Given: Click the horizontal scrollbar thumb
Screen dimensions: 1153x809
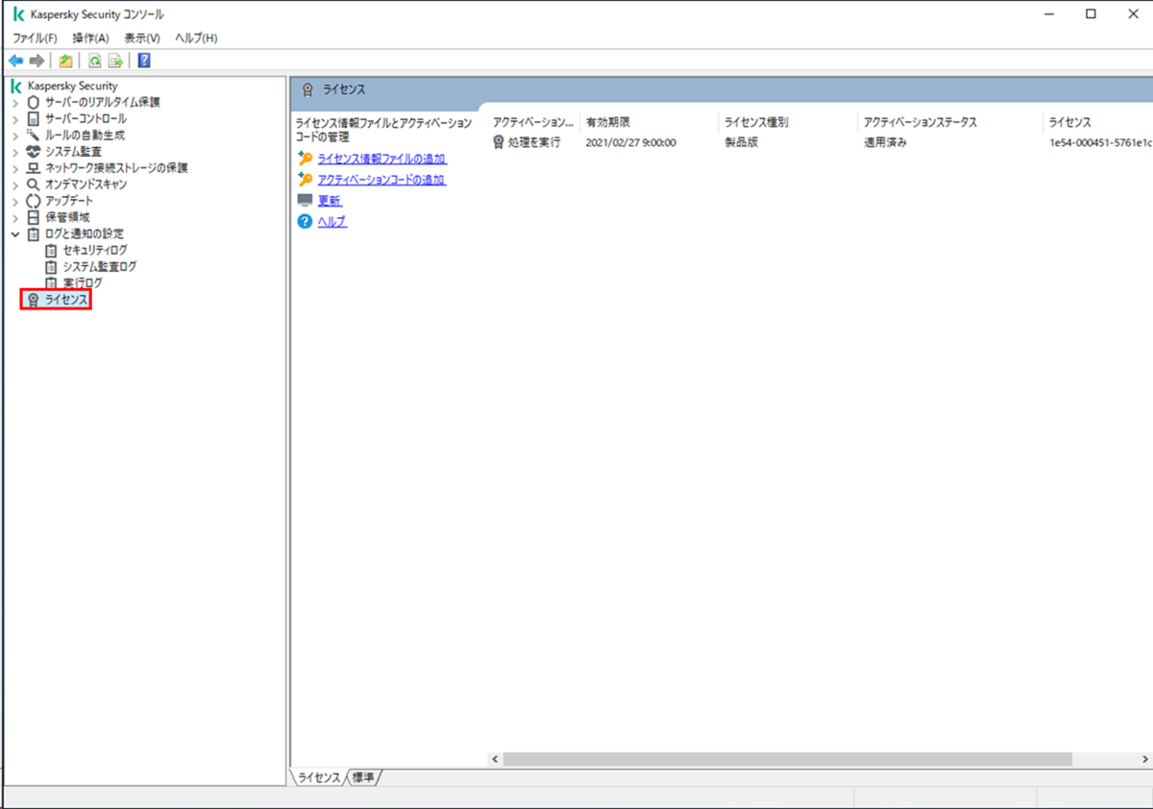Looking at the screenshot, I should point(787,759).
